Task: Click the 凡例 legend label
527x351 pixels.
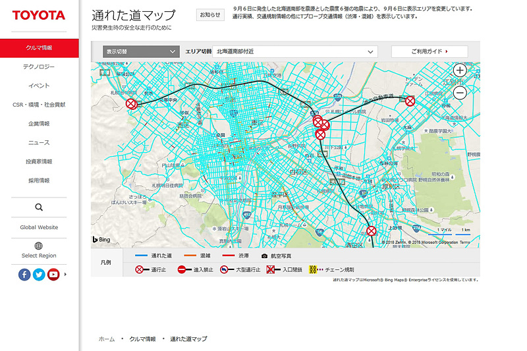Action: 106,262
